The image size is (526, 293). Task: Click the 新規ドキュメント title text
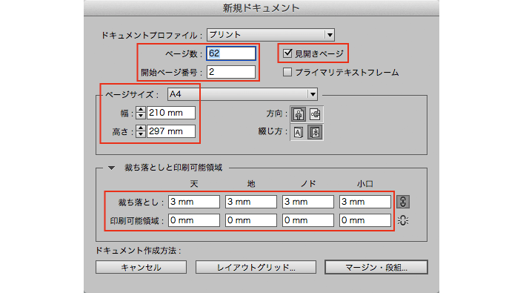click(x=261, y=8)
